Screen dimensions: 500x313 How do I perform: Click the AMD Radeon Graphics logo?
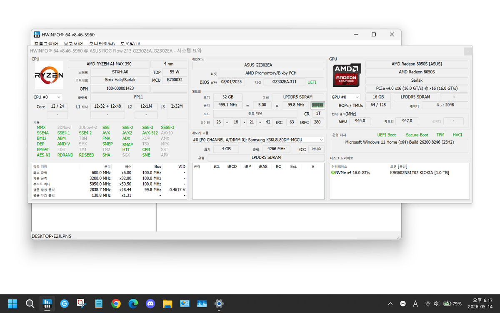click(x=347, y=75)
